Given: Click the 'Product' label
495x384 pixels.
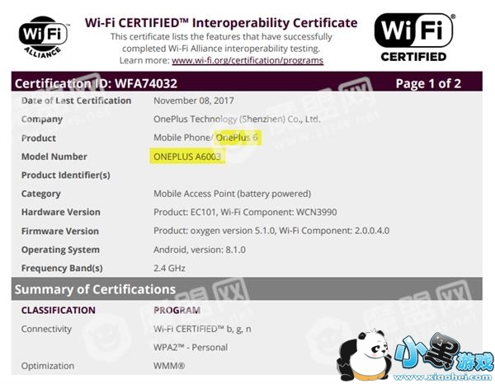Looking at the screenshot, I should 39,138.
